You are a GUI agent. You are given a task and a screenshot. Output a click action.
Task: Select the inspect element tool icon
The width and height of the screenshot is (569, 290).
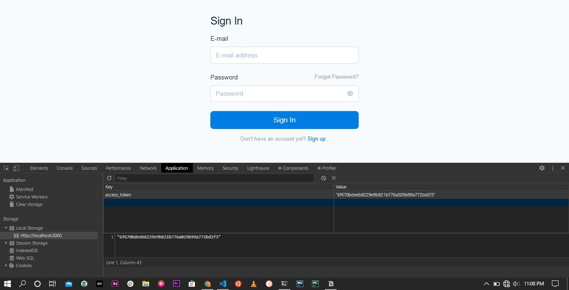(x=6, y=168)
